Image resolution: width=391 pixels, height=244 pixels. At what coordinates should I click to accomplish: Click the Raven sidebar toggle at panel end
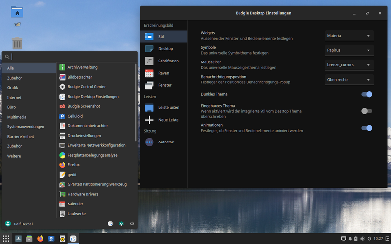coord(387,239)
